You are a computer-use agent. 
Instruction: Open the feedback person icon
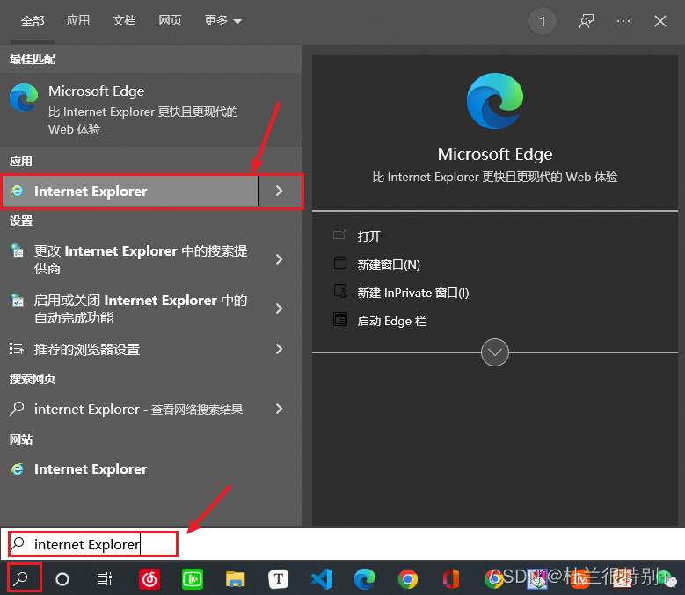point(587,21)
